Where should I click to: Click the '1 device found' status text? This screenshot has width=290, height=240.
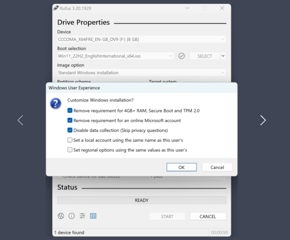(69, 233)
